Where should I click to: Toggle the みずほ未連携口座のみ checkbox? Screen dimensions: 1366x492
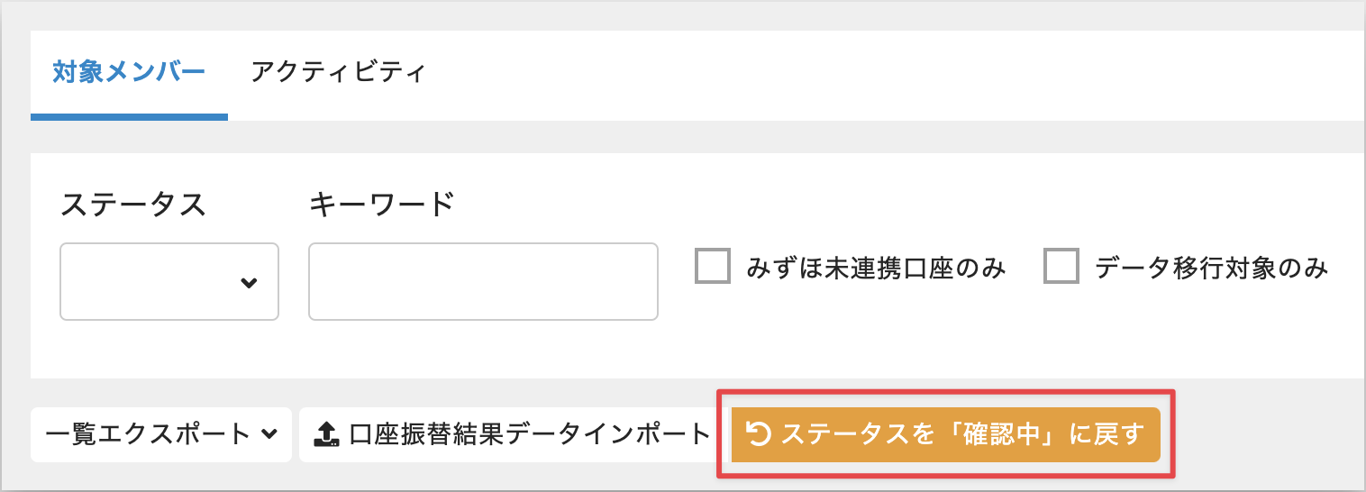(x=712, y=267)
